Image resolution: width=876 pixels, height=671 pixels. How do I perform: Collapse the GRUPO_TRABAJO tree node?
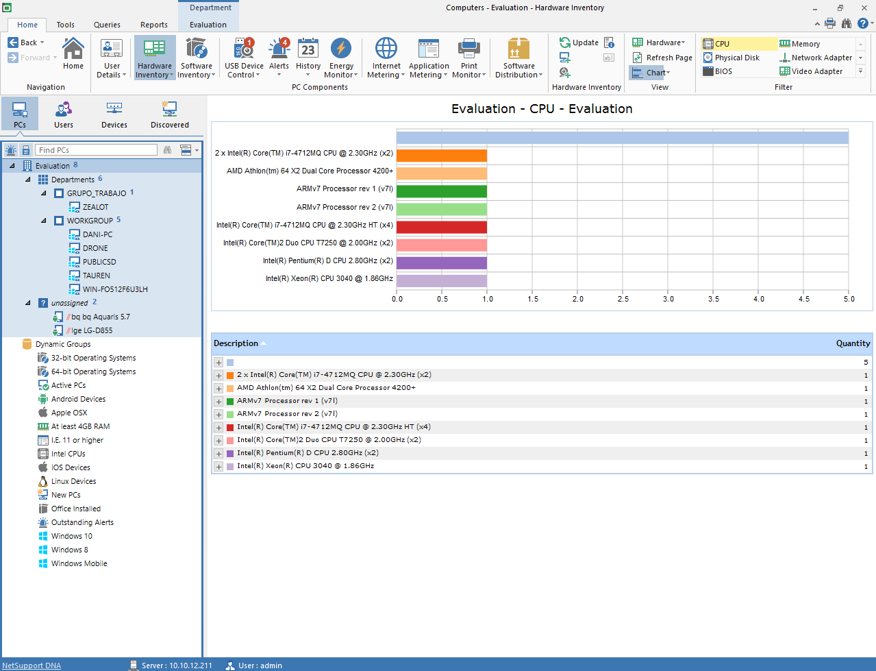[43, 193]
